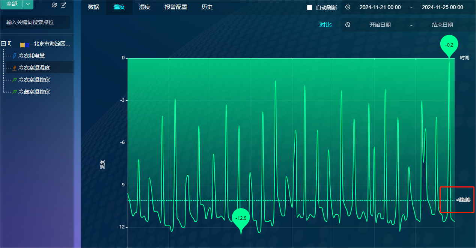
Task: Switch to the 湿度 tab
Action: pyautogui.click(x=145, y=7)
